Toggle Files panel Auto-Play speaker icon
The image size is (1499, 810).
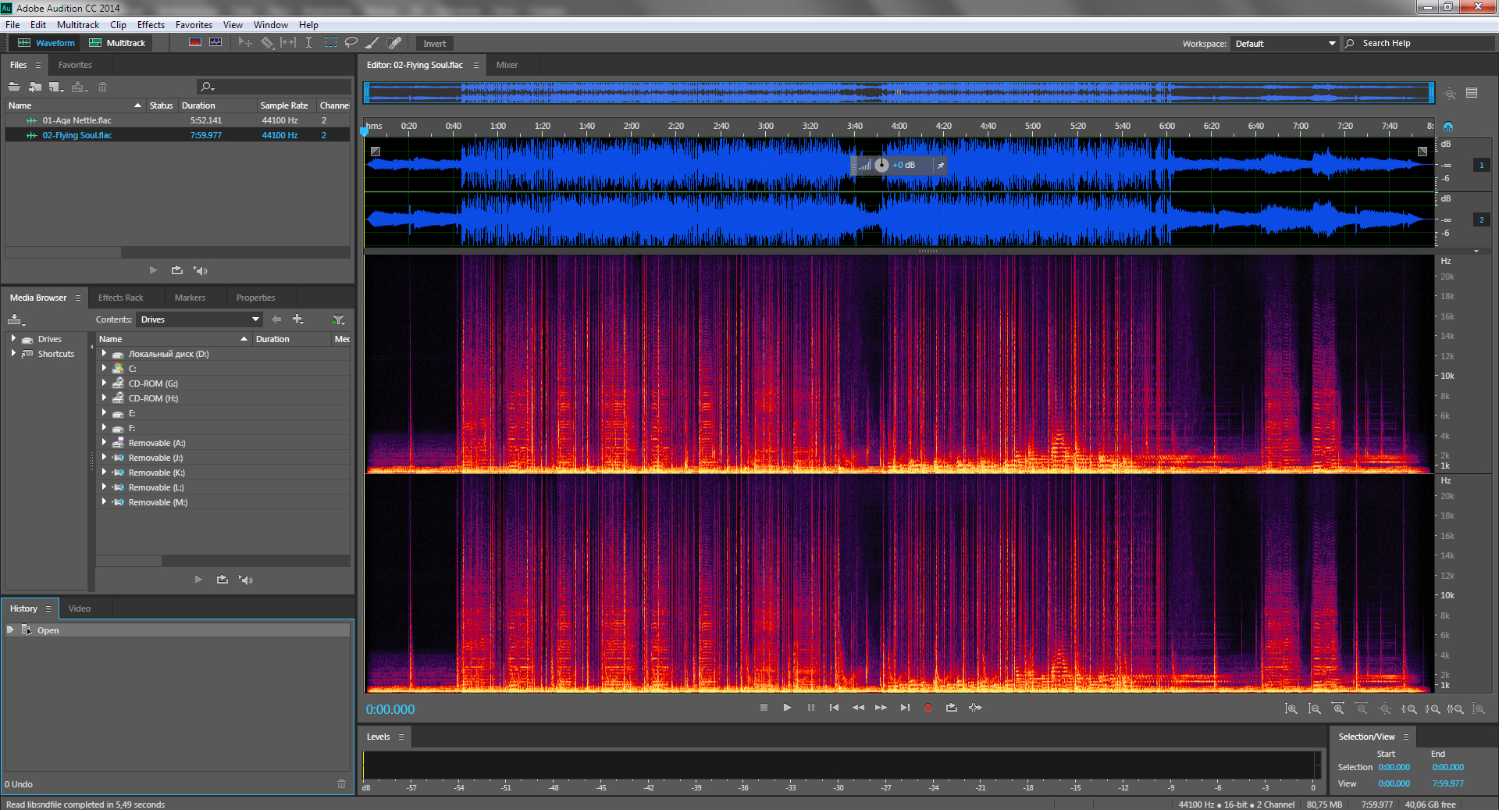(201, 270)
